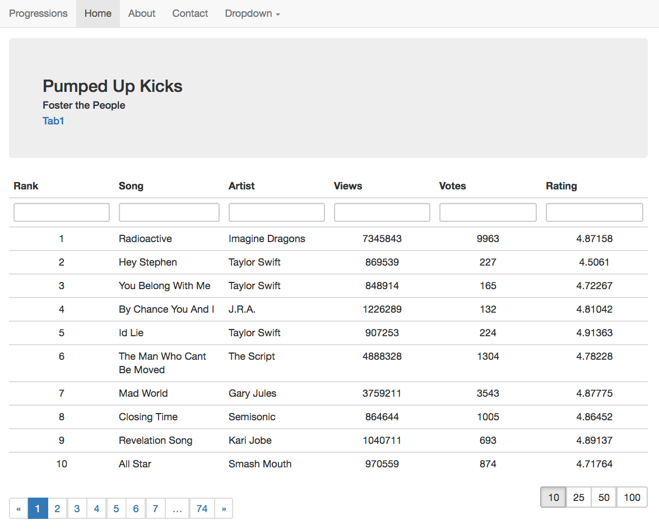
Task: Open the Tab1 link
Action: pyautogui.click(x=53, y=121)
